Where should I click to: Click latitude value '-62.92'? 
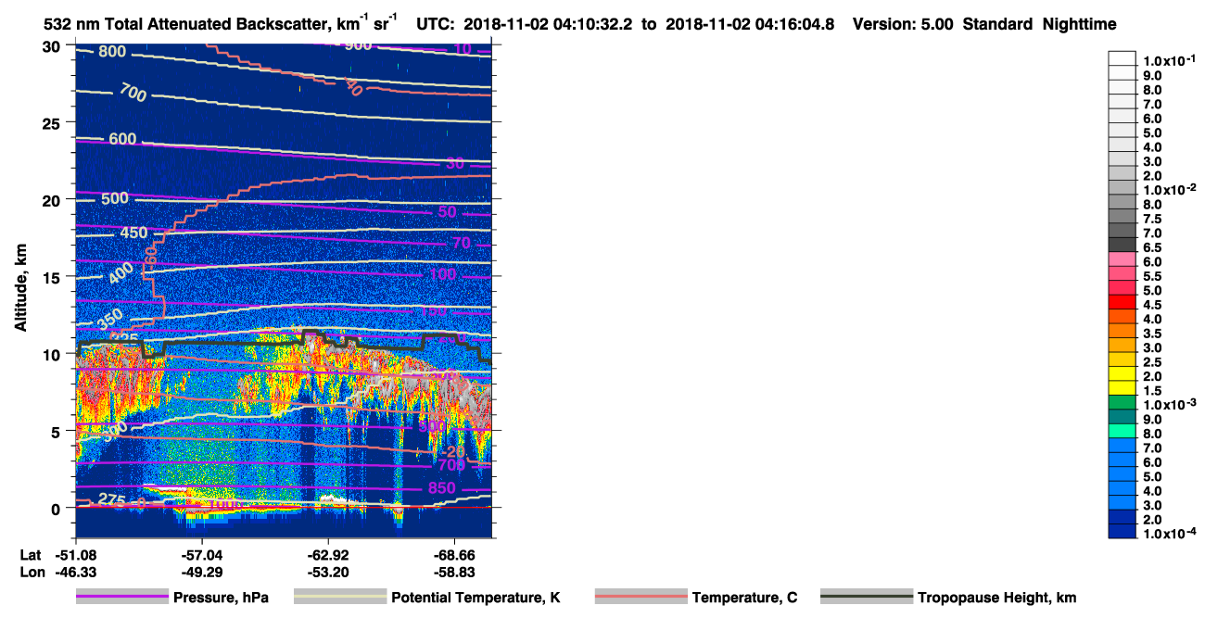[328, 554]
